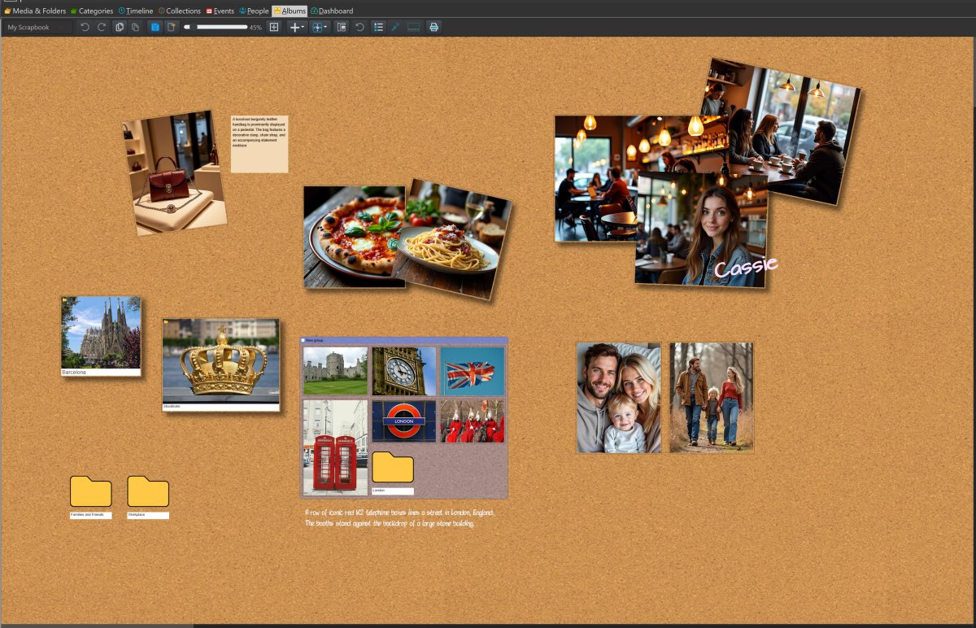This screenshot has width=976, height=628.
Task: Select the red telephone boxes photo
Action: 335,447
